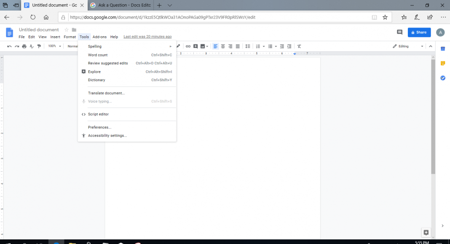Open the line spacing options
The image size is (450, 244).
click(248, 46)
